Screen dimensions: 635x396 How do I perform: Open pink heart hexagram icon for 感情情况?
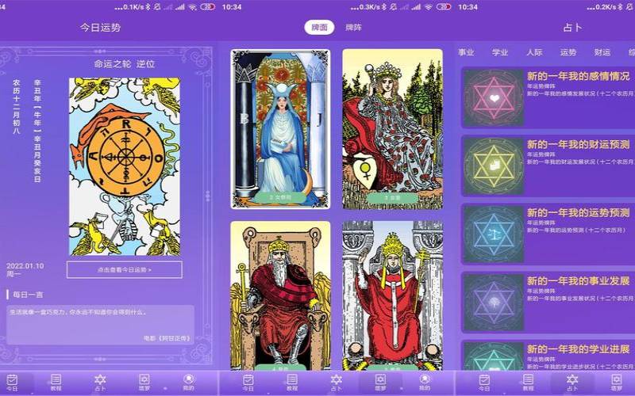coord(494,97)
